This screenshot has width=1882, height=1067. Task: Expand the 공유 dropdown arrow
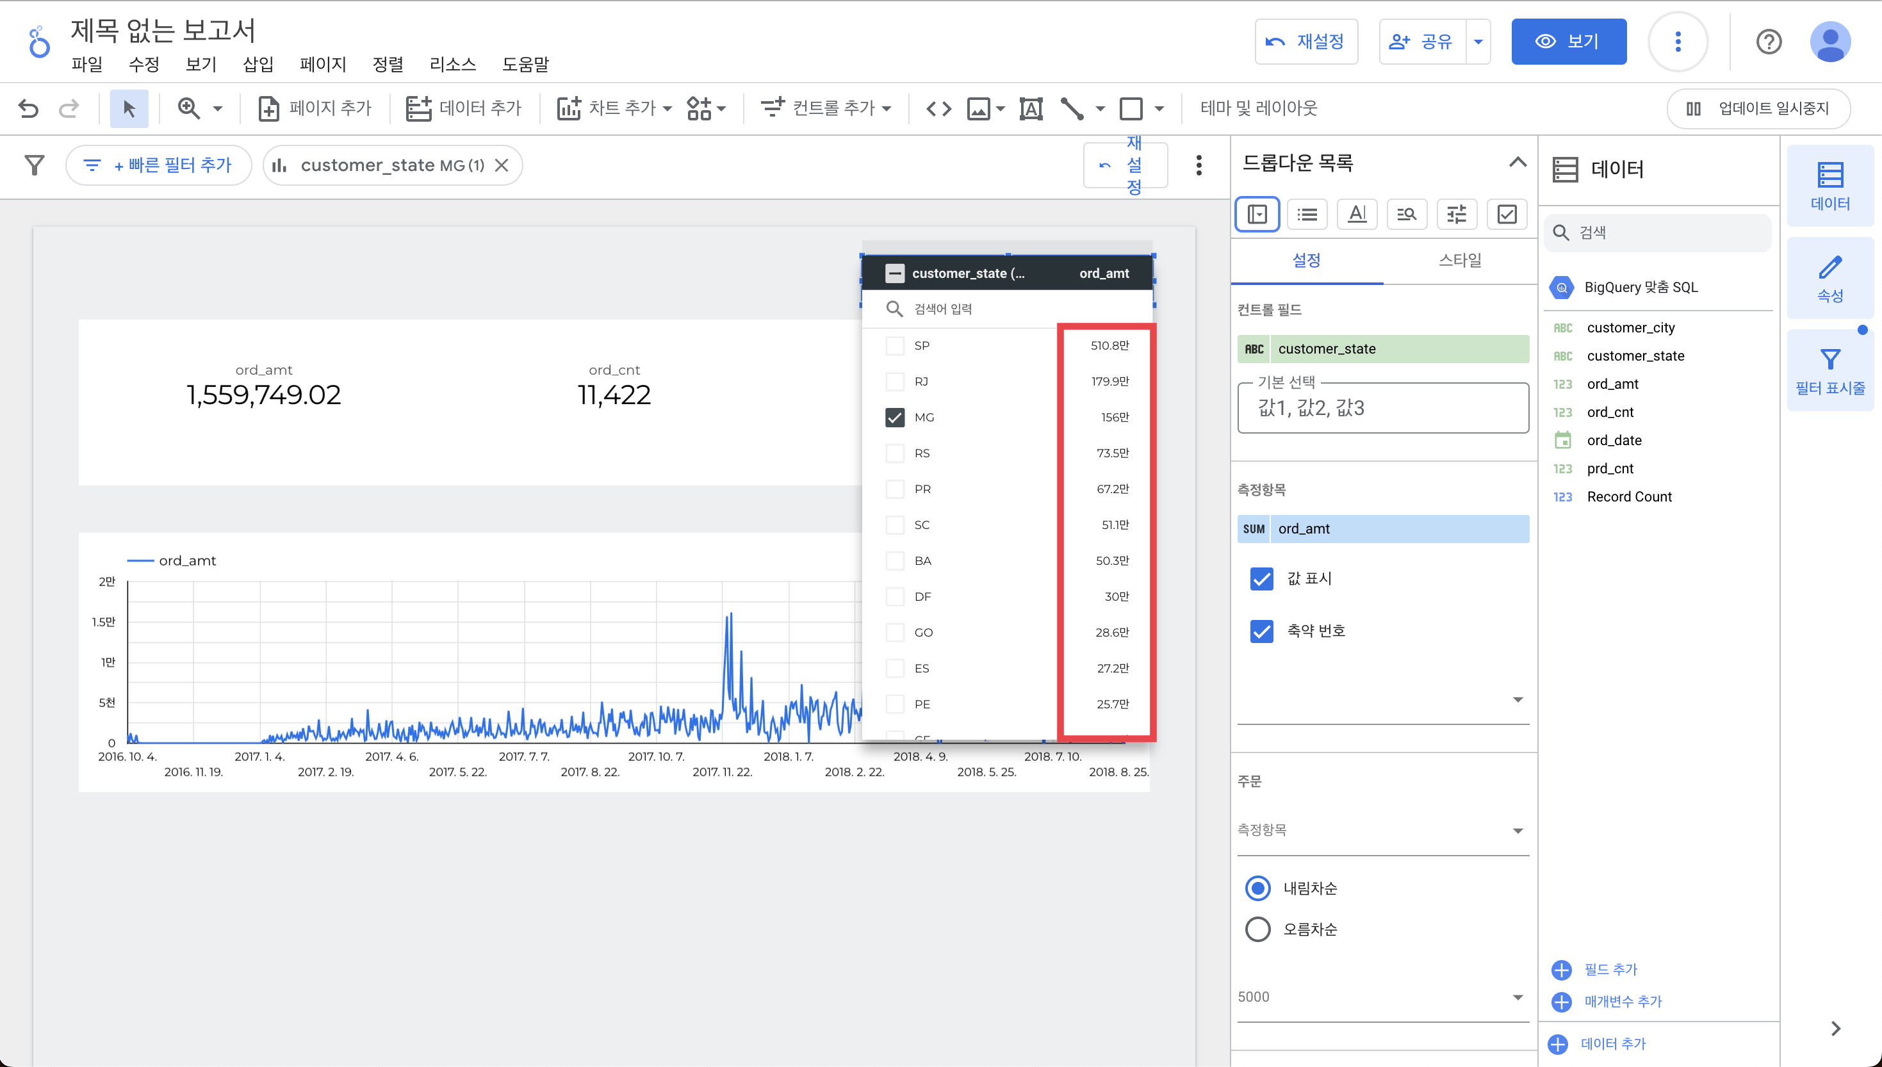[x=1478, y=42]
